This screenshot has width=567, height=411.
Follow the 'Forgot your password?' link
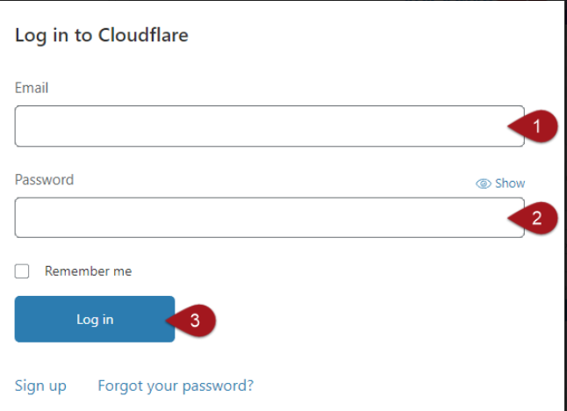coord(176,386)
